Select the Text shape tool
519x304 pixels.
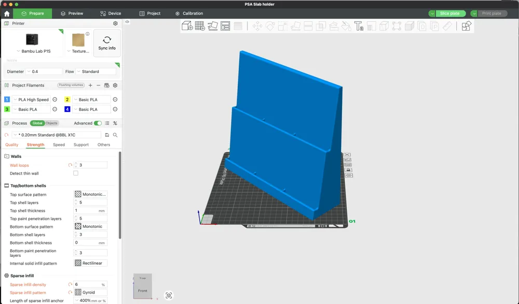tap(359, 26)
